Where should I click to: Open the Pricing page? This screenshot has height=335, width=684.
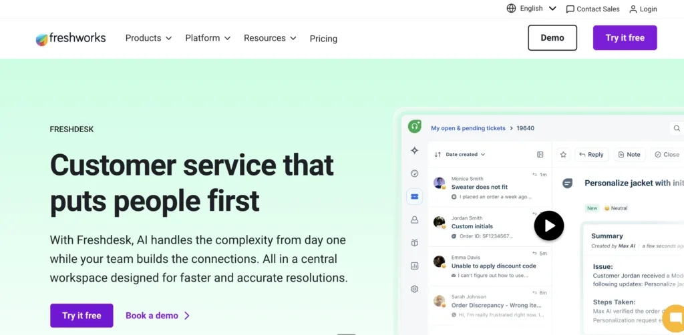coord(323,39)
